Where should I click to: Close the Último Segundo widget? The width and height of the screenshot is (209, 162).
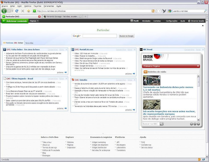(x=66, y=79)
